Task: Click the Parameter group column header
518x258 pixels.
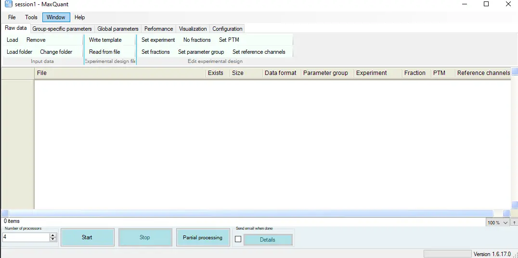Action: click(x=327, y=73)
